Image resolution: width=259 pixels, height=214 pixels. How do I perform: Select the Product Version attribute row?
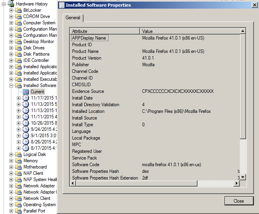pyautogui.click(x=155, y=58)
